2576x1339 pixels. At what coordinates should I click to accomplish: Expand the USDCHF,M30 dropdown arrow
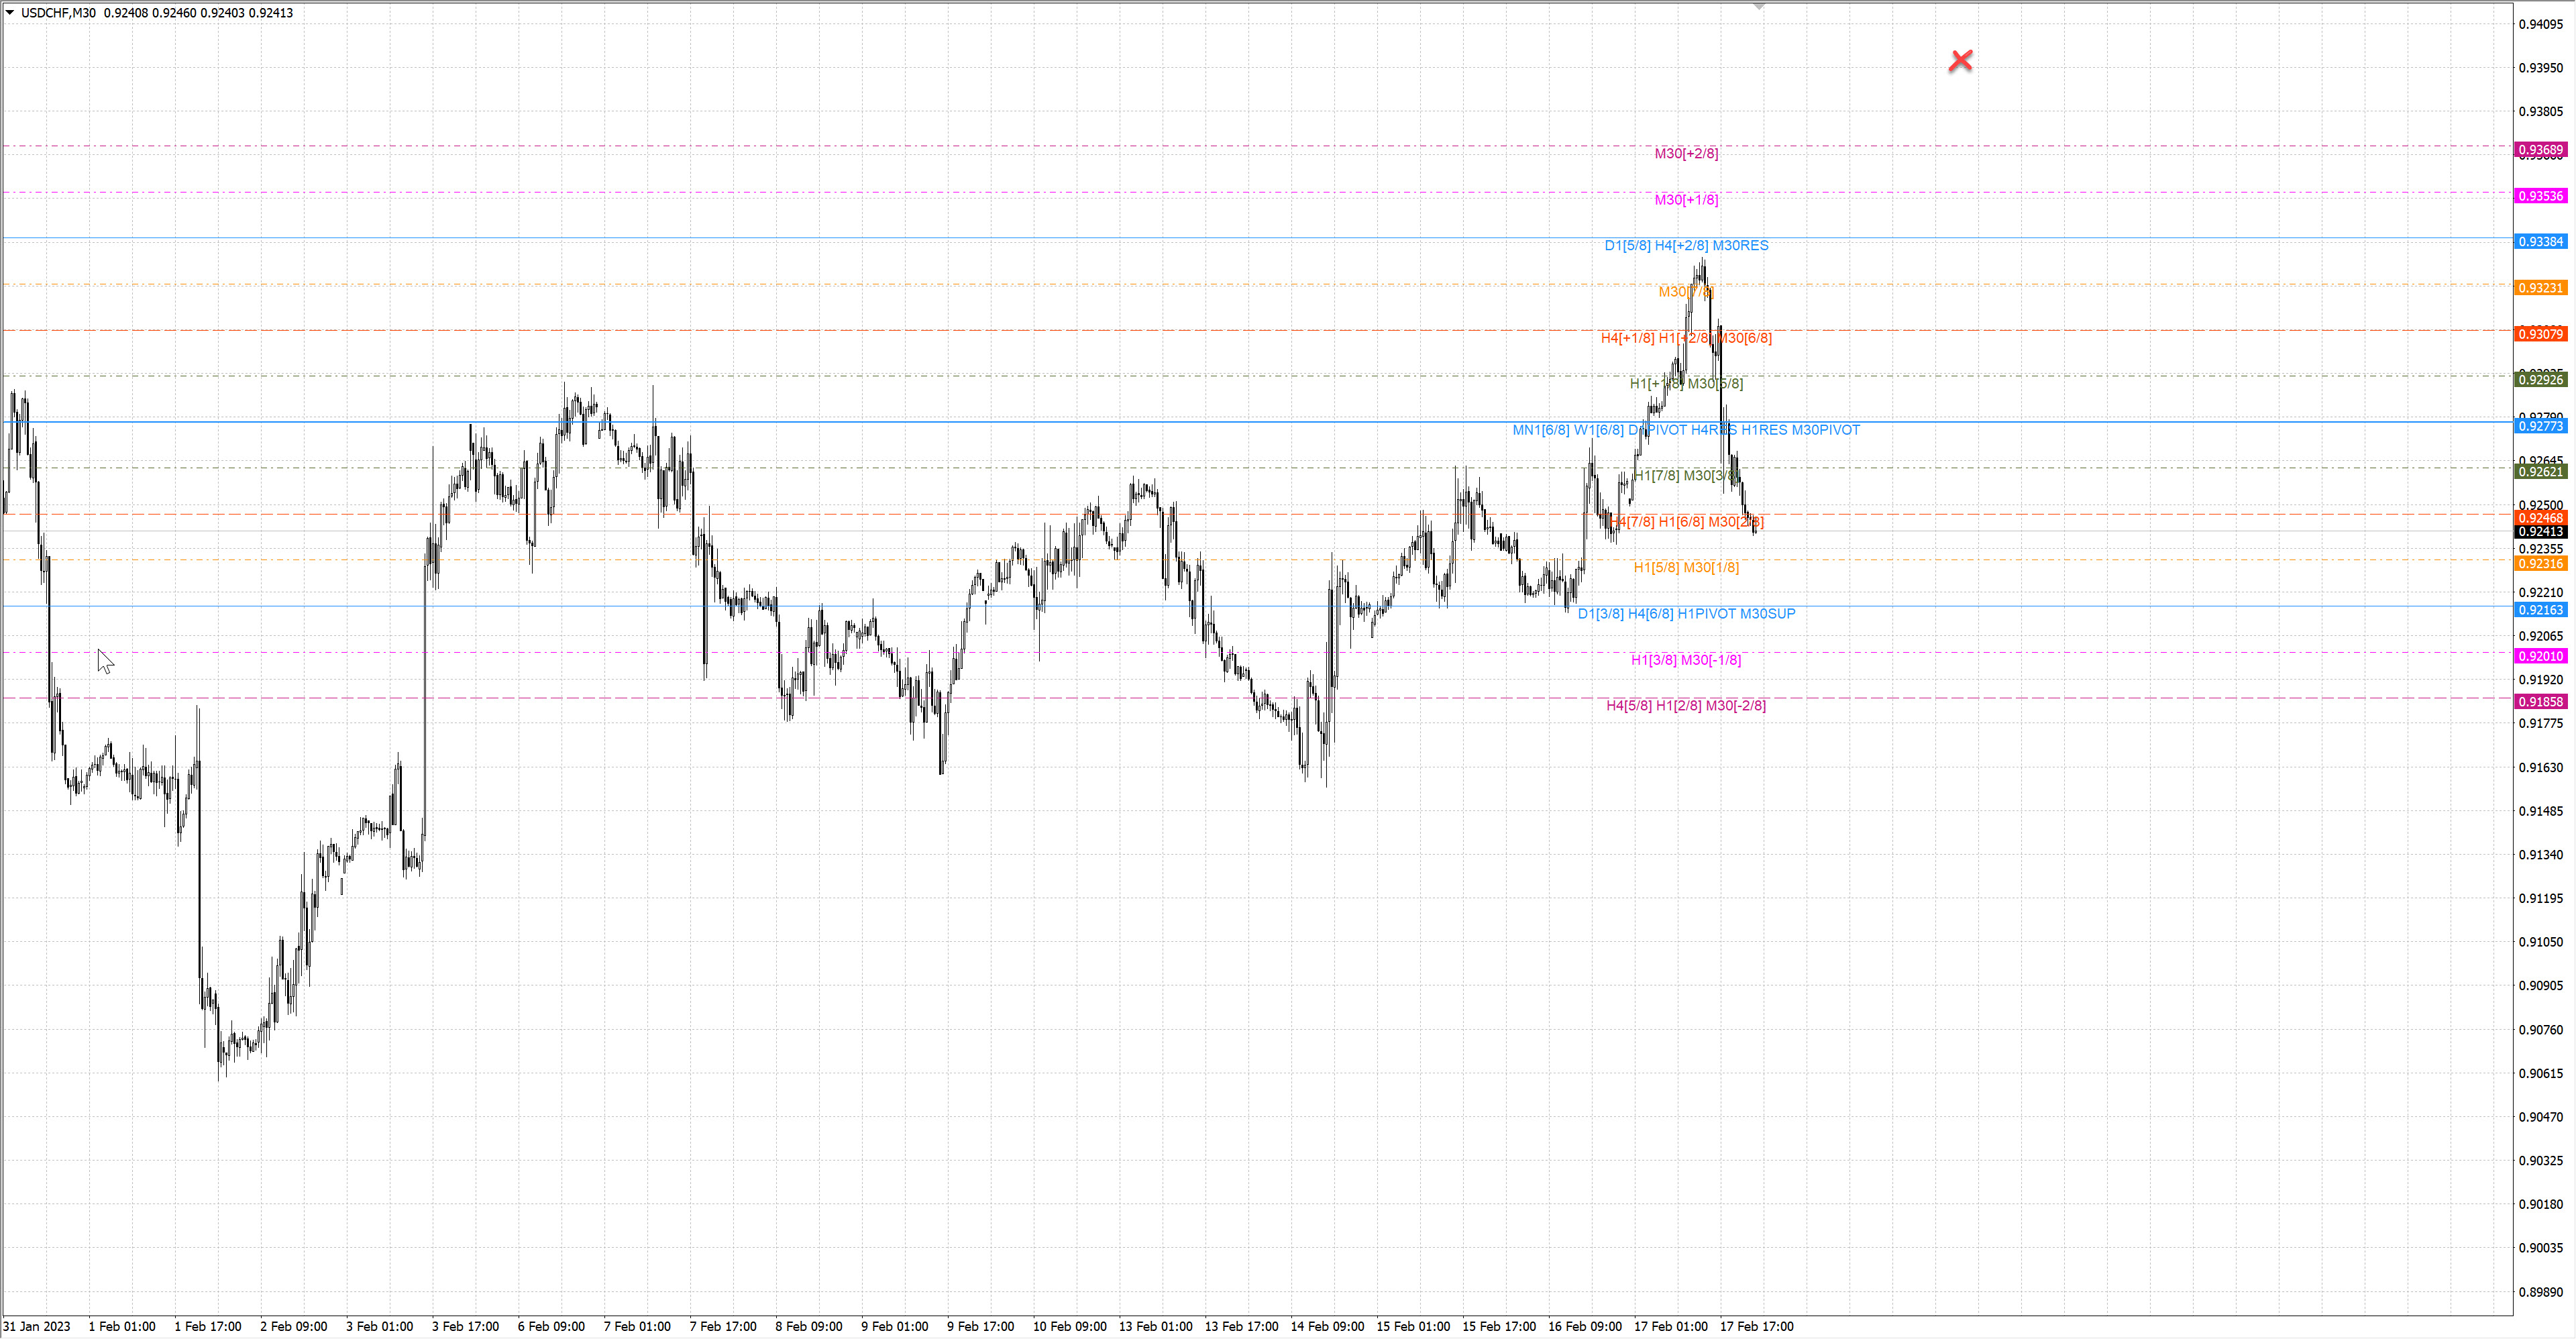click(x=10, y=13)
